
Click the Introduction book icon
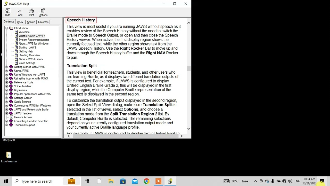[x=11, y=28]
